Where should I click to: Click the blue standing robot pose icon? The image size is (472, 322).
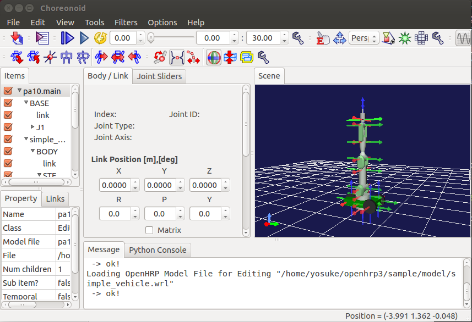coord(67,57)
